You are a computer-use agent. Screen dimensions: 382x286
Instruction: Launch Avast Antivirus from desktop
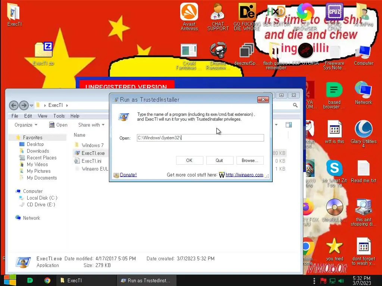189,16
